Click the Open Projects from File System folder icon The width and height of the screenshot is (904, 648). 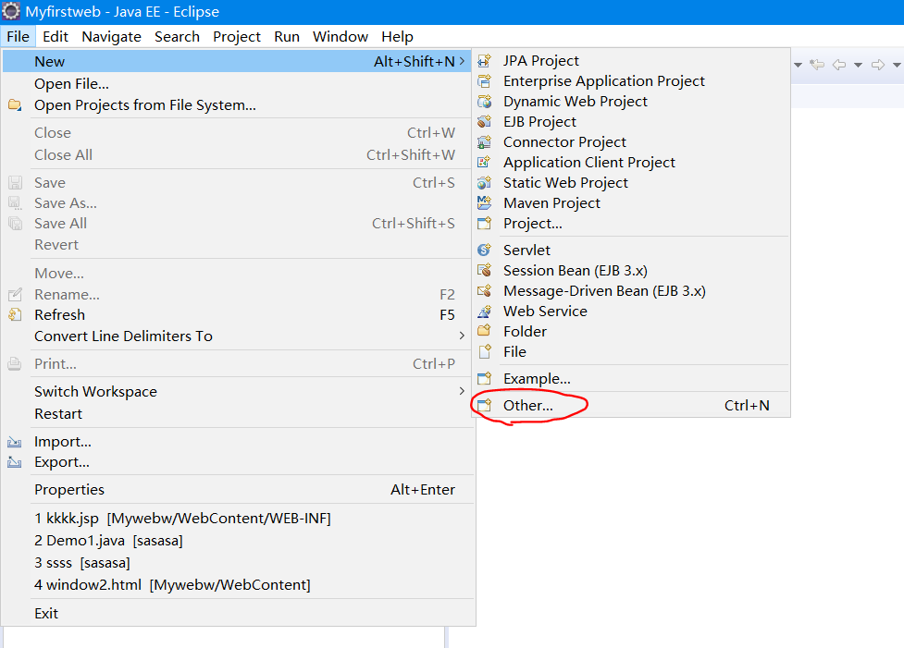tap(15, 105)
